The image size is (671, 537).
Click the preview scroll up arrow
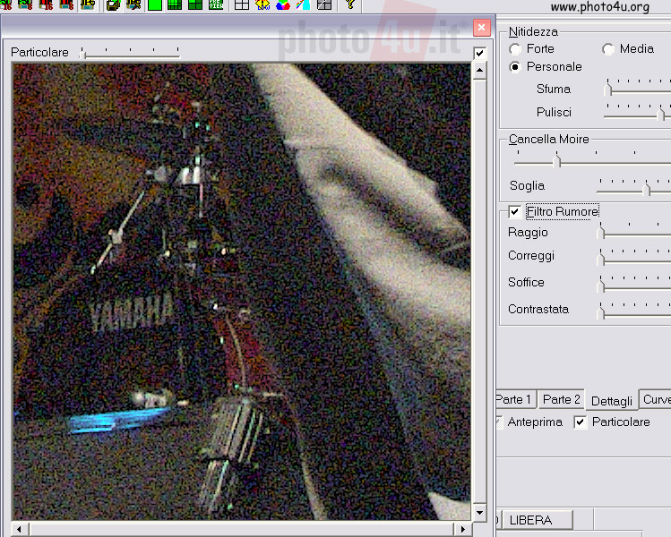(x=479, y=70)
